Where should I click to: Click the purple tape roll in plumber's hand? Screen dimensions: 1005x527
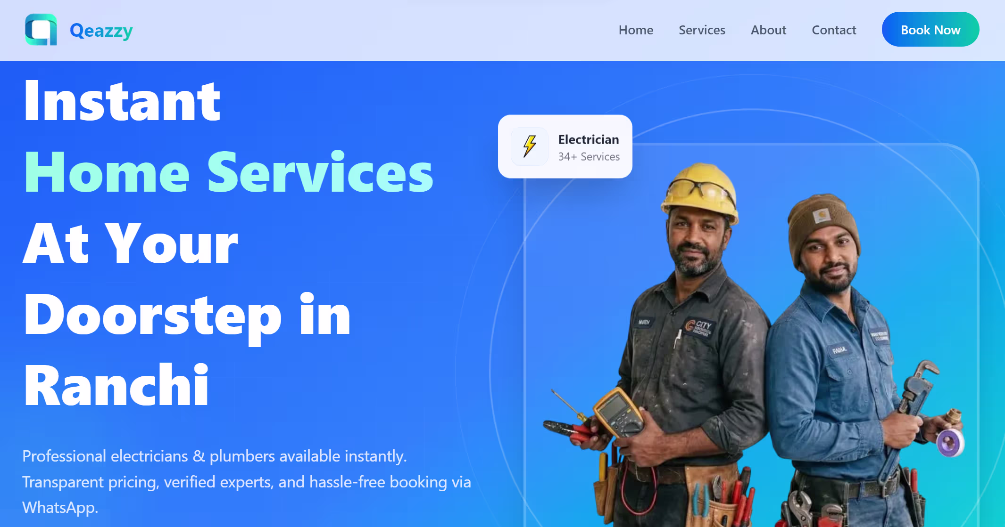click(949, 442)
